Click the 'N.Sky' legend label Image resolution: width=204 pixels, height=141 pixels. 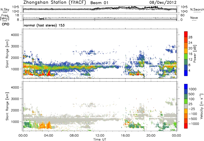[5, 9]
